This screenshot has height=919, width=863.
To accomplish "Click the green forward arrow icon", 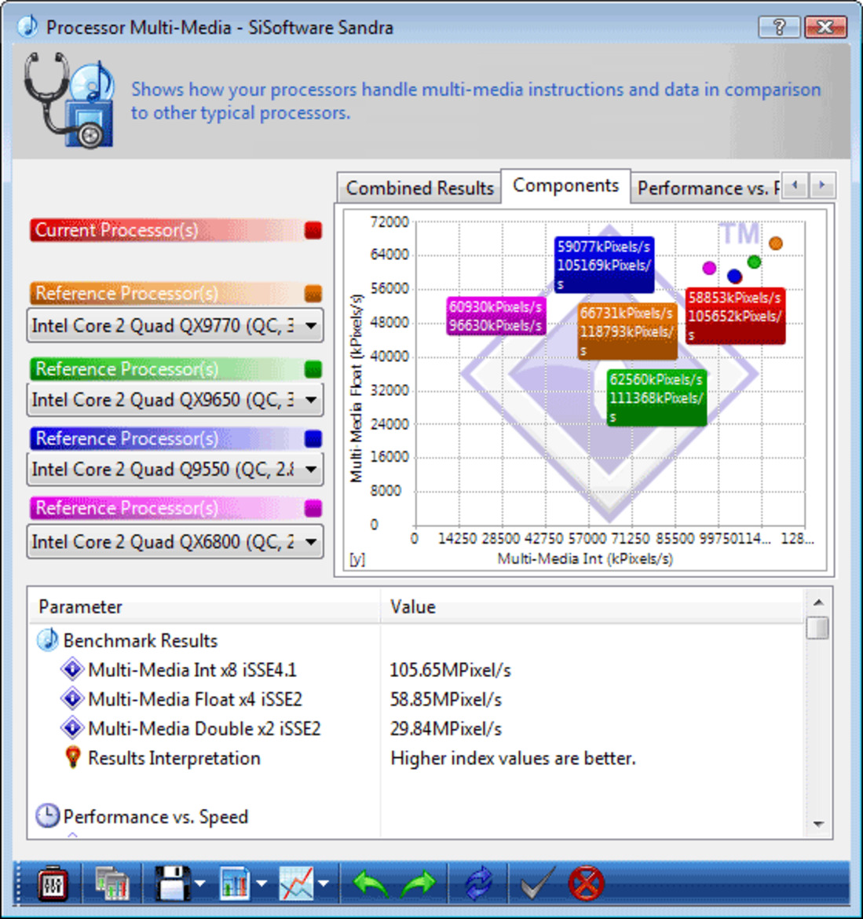I will [x=419, y=884].
